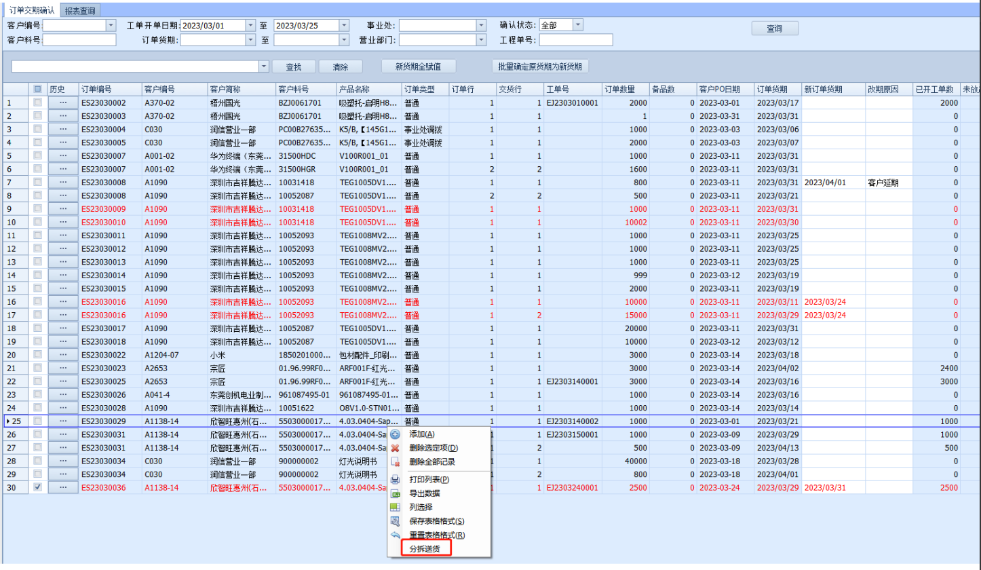Select work order cell EJ2303240001
The width and height of the screenshot is (981, 570).
573,487
